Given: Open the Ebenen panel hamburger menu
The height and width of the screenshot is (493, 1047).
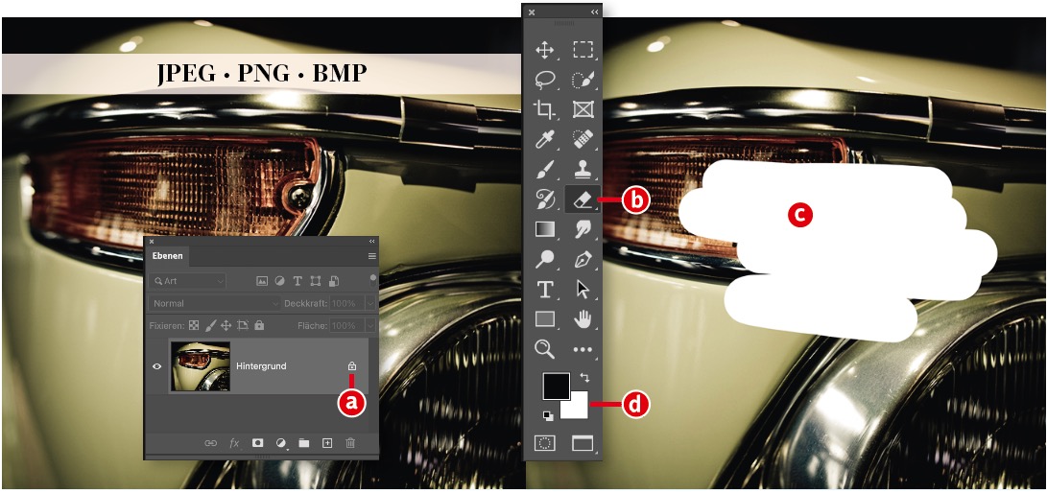Looking at the screenshot, I should click(372, 256).
